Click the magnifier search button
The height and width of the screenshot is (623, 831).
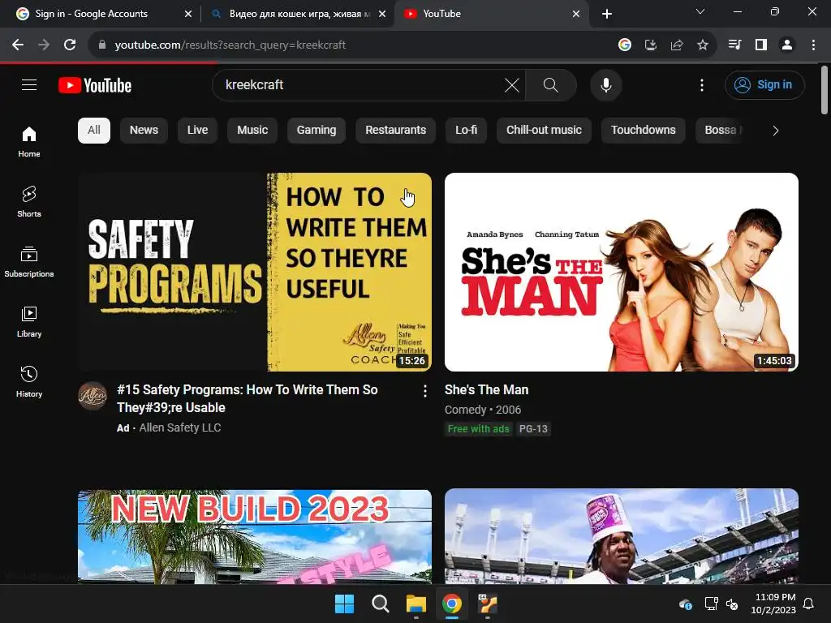551,84
